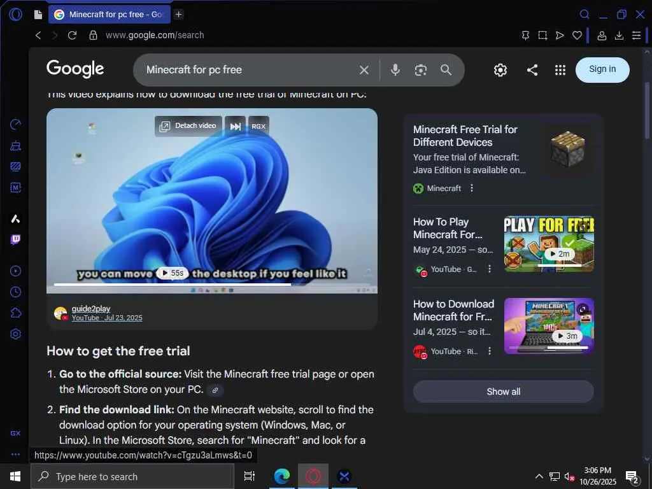The width and height of the screenshot is (652, 489).
Task: Open Microsoft Edge from the taskbar
Action: [282, 476]
